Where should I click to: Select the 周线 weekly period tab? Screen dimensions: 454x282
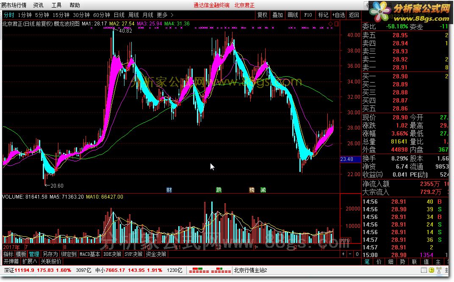tap(133, 15)
